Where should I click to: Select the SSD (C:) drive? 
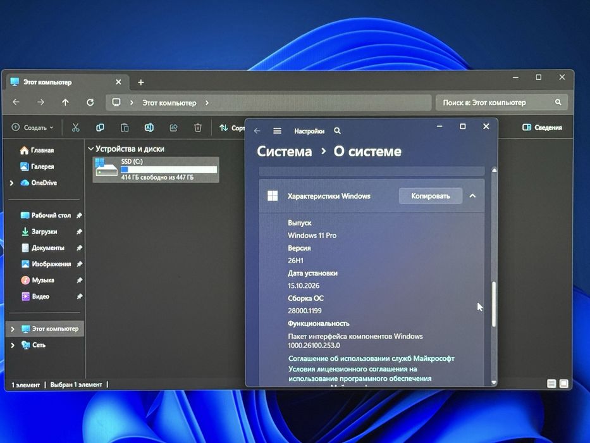pos(156,170)
